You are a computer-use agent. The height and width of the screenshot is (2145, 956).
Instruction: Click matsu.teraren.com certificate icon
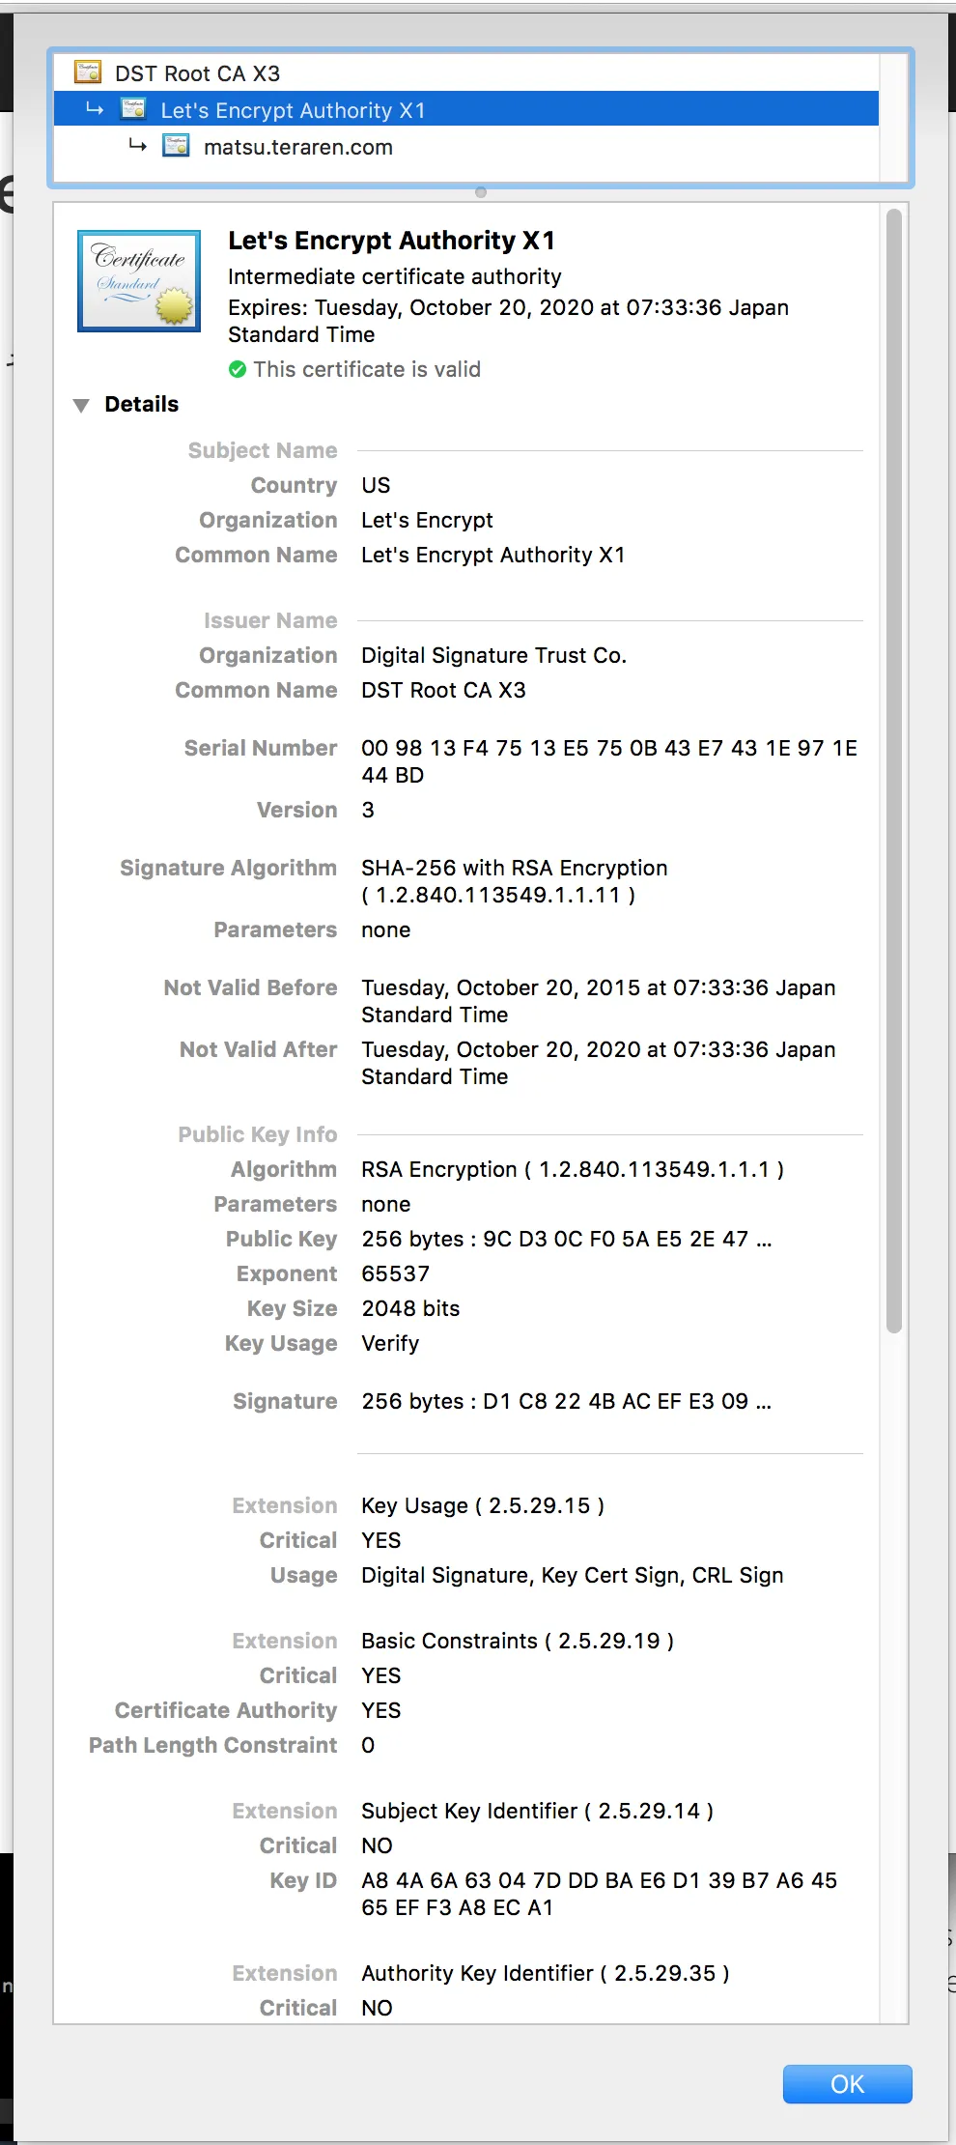pyautogui.click(x=176, y=146)
